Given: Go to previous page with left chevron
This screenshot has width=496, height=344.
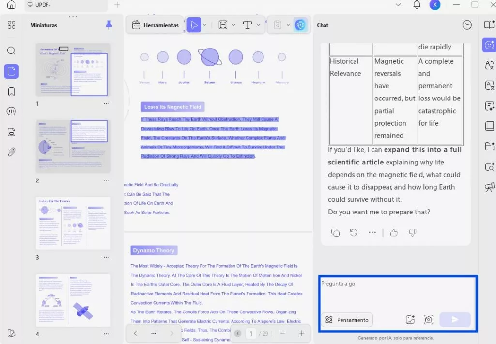Looking at the screenshot, I should click(x=136, y=333).
